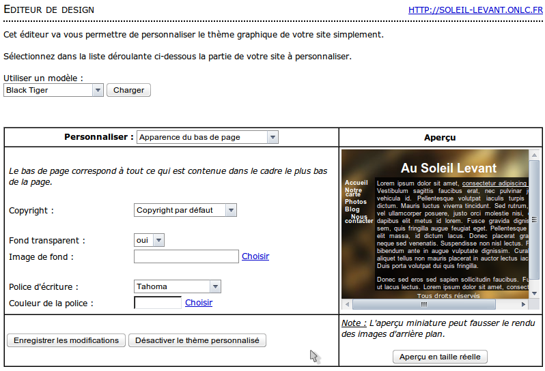Click the preview scroll right arrow
545x371 pixels.
point(523,304)
